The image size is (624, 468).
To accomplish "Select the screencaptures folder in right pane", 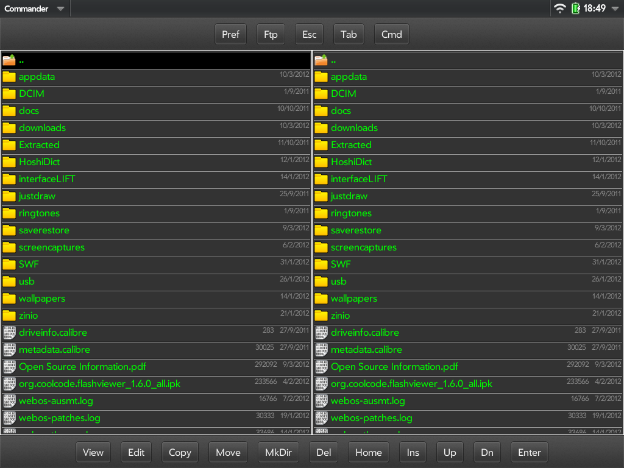I will [x=363, y=247].
